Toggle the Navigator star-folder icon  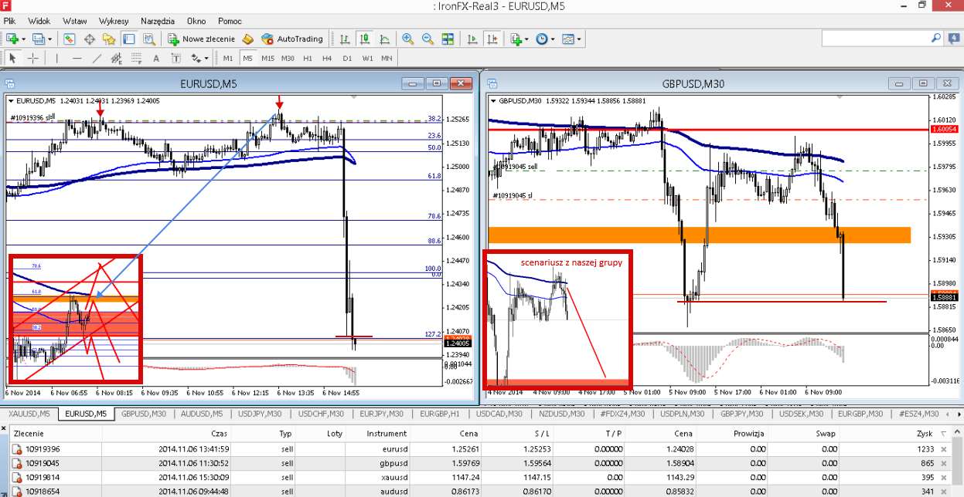pyautogui.click(x=110, y=39)
